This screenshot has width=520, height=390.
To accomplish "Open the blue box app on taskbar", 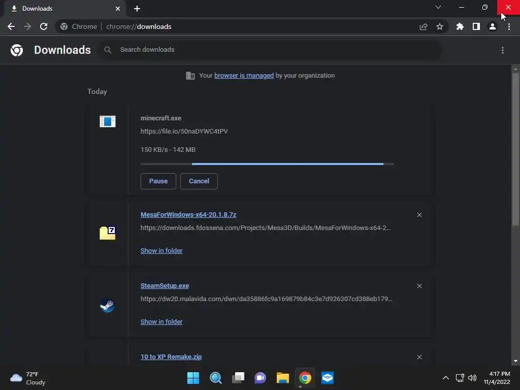I will coord(328,378).
